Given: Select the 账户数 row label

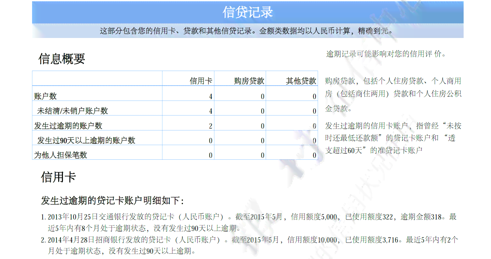Looking at the screenshot, I should click(45, 96).
